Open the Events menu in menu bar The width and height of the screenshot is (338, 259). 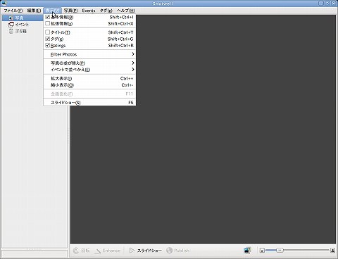point(89,11)
